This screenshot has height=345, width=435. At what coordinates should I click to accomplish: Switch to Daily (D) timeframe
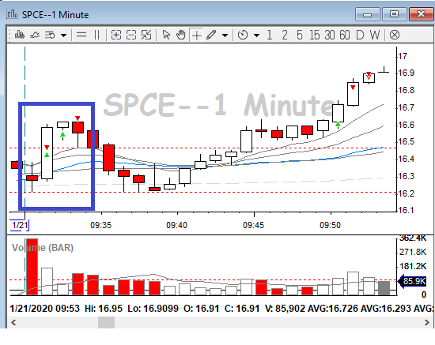point(360,36)
